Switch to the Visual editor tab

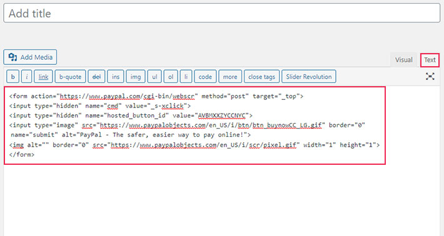click(404, 60)
